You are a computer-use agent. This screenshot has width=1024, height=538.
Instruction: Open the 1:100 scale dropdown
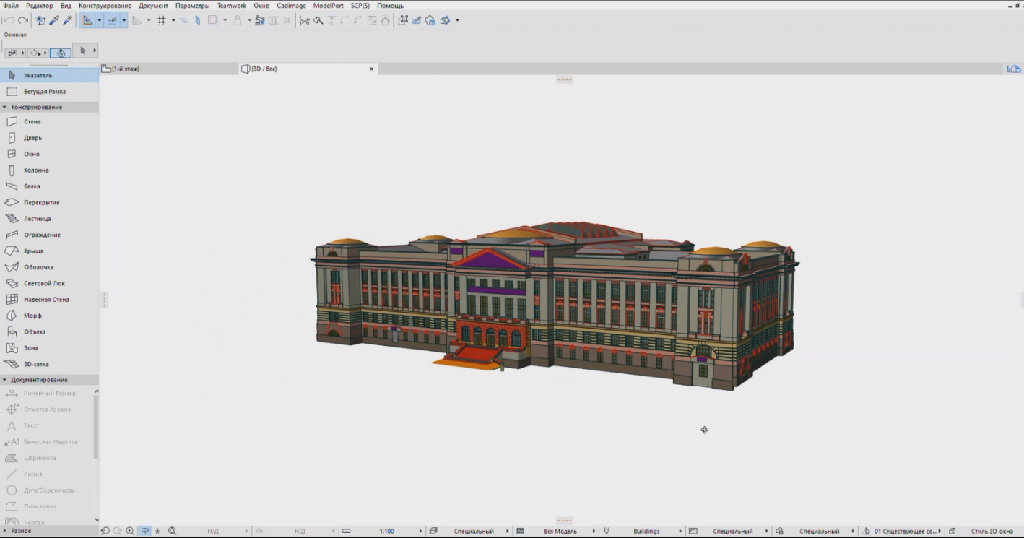point(387,532)
